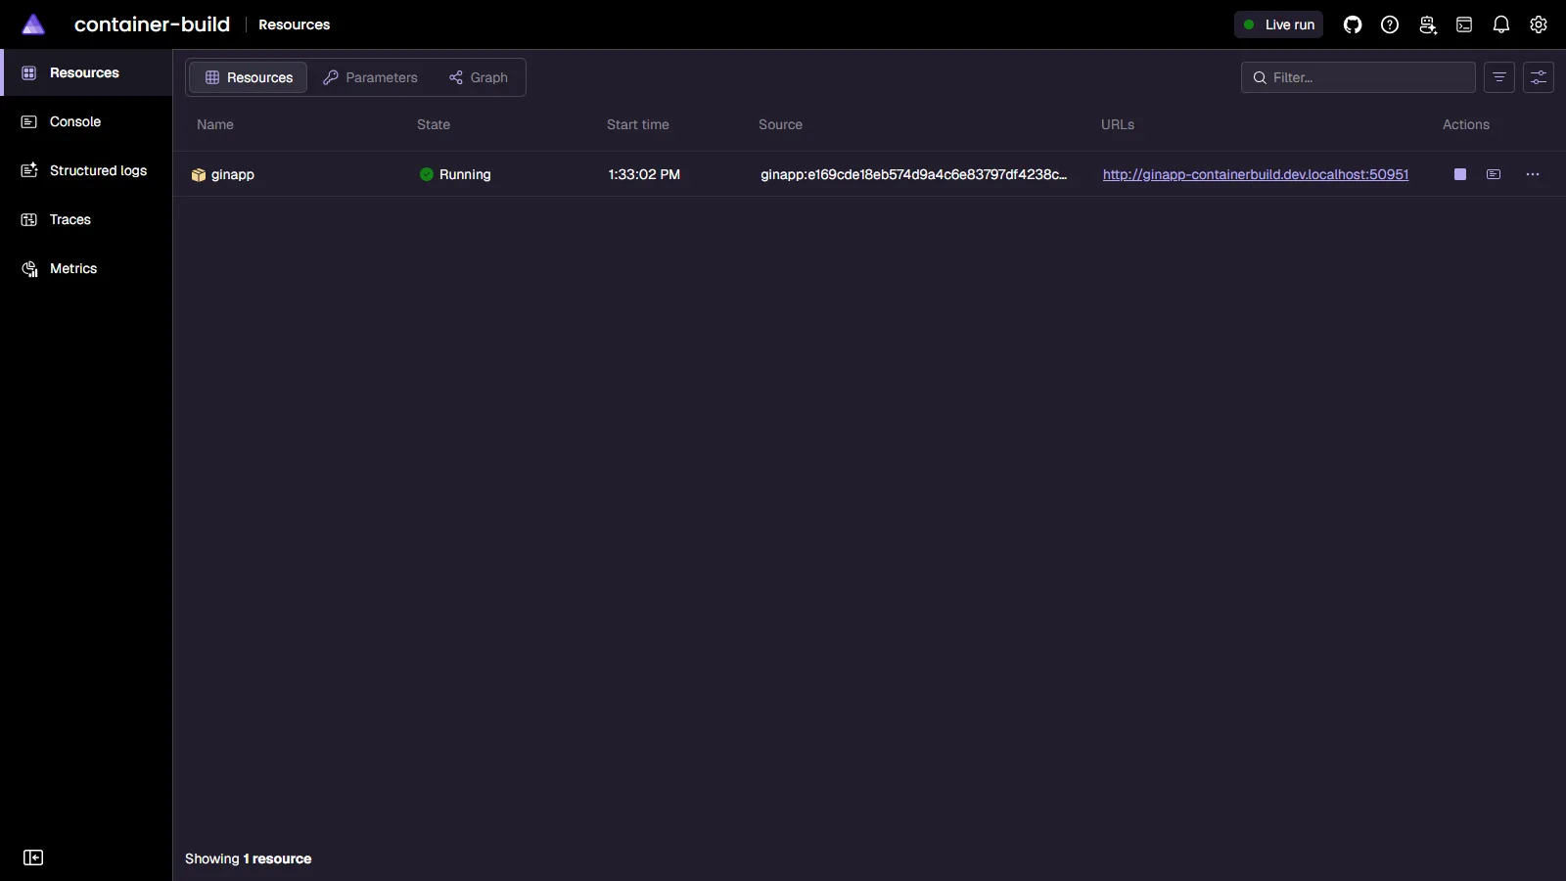Collapse the sidebar navigation panel
Image resolution: width=1566 pixels, height=881 pixels.
(33, 858)
